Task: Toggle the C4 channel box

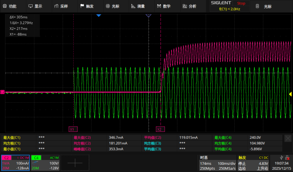Action: click(x=45, y=163)
